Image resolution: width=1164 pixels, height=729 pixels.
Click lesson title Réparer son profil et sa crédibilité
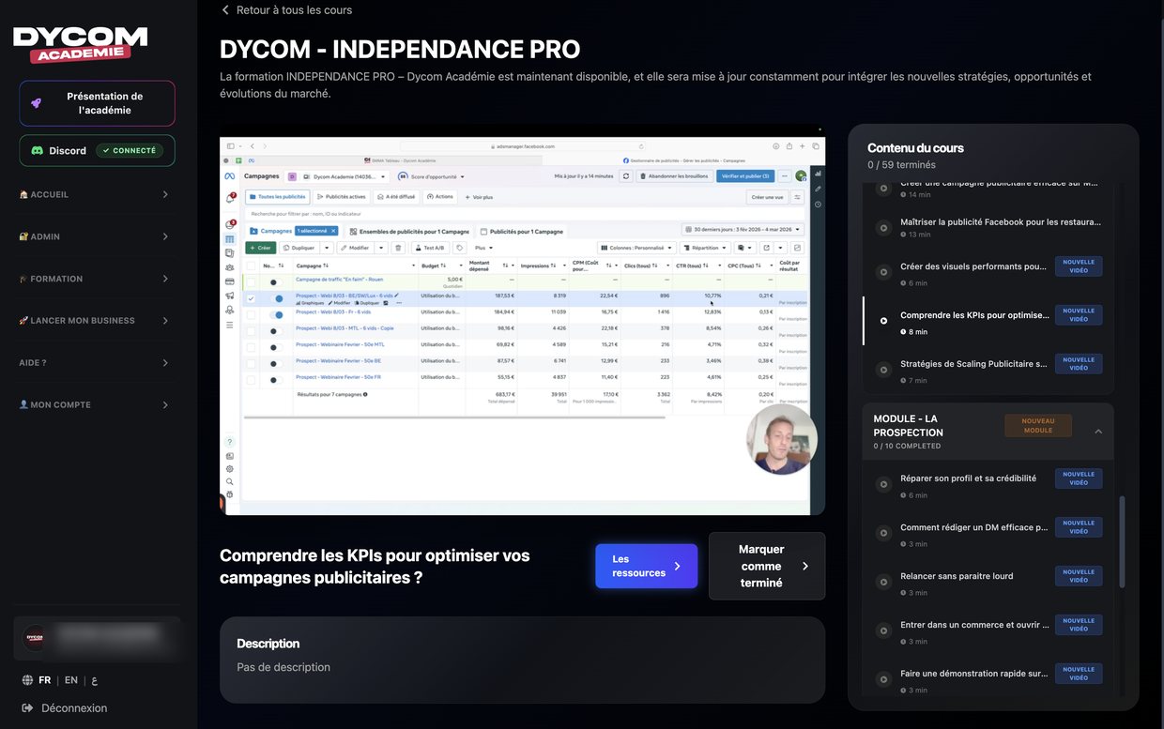point(969,478)
